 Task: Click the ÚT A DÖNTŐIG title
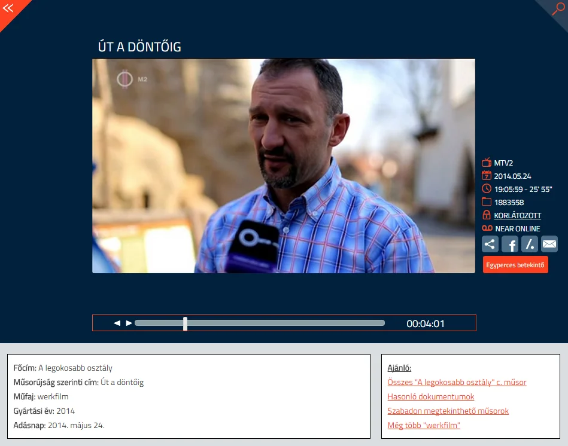[x=139, y=47]
